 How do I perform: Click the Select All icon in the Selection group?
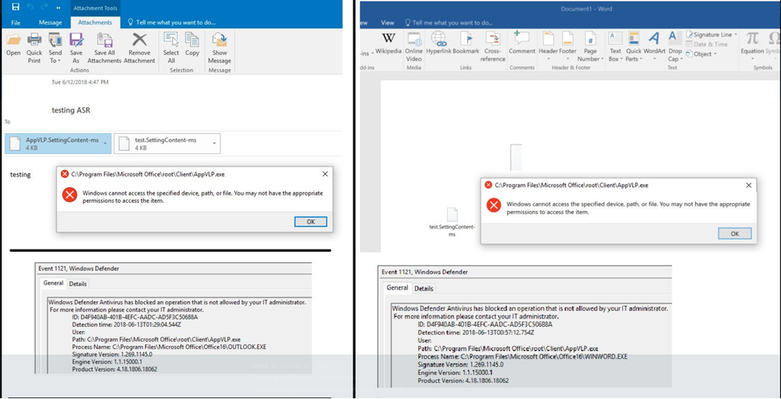171,40
